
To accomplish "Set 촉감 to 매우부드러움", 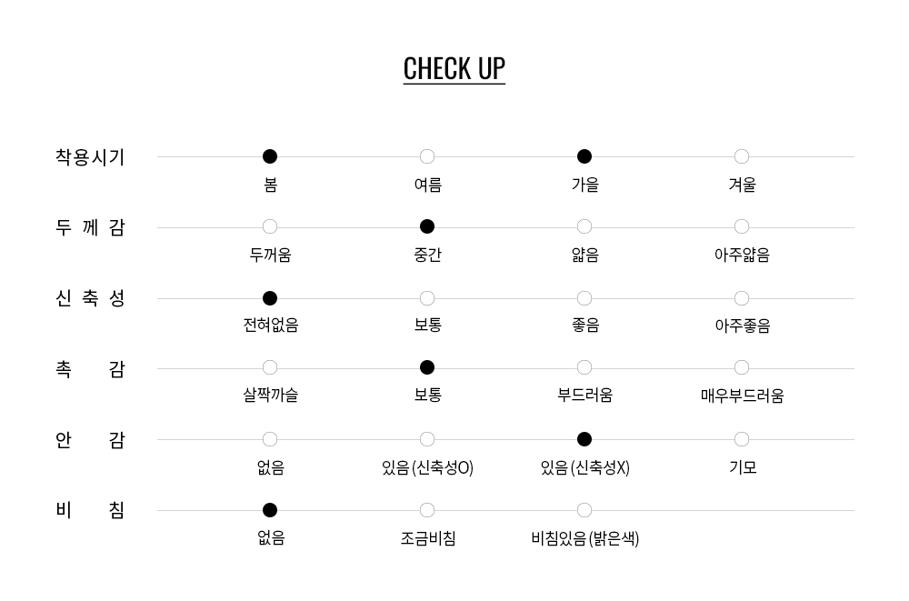I will (x=742, y=367).
